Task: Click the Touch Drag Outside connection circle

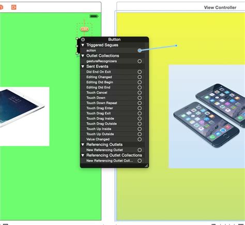Action: click(x=140, y=124)
